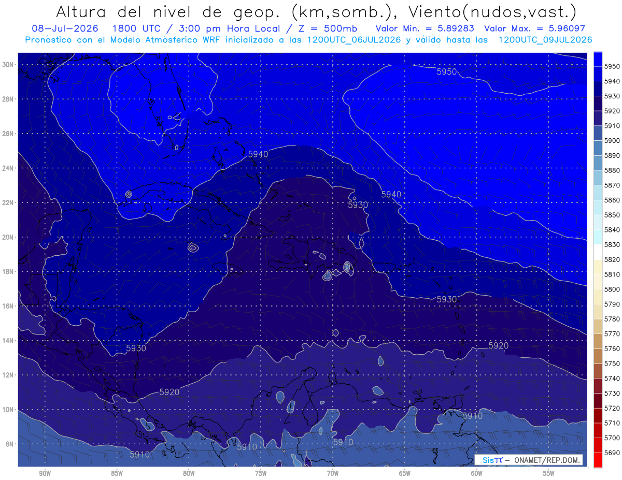Click the "Valor Max. = 5.96097" text
The height and width of the screenshot is (480, 622).
(536, 29)
